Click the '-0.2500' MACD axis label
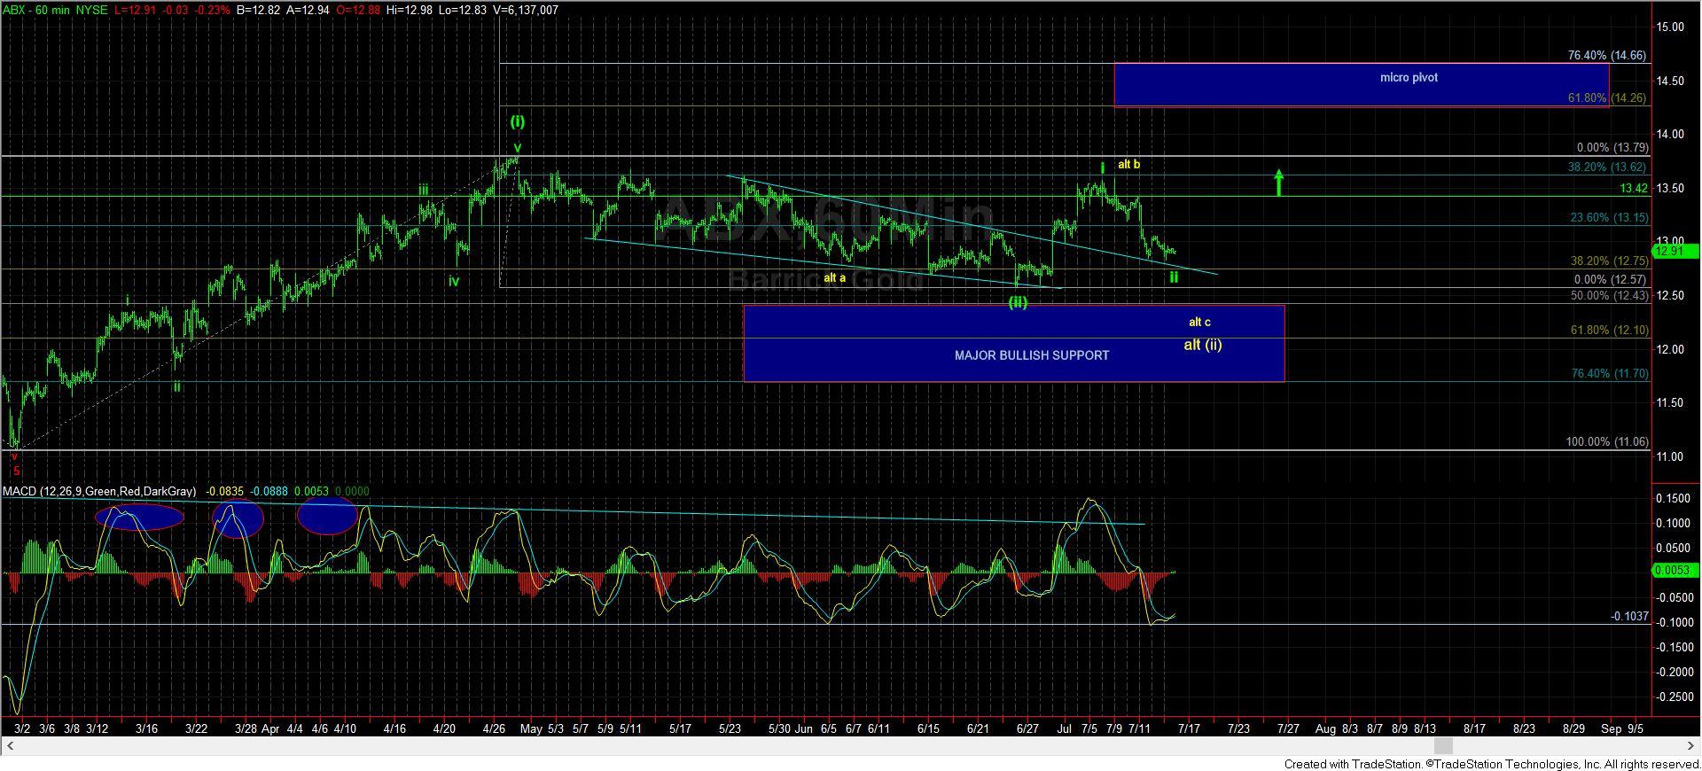Screen dimensions: 1702x771 (x=1675, y=697)
